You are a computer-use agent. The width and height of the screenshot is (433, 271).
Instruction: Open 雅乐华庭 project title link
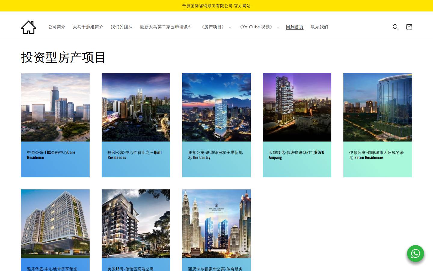tap(52, 269)
